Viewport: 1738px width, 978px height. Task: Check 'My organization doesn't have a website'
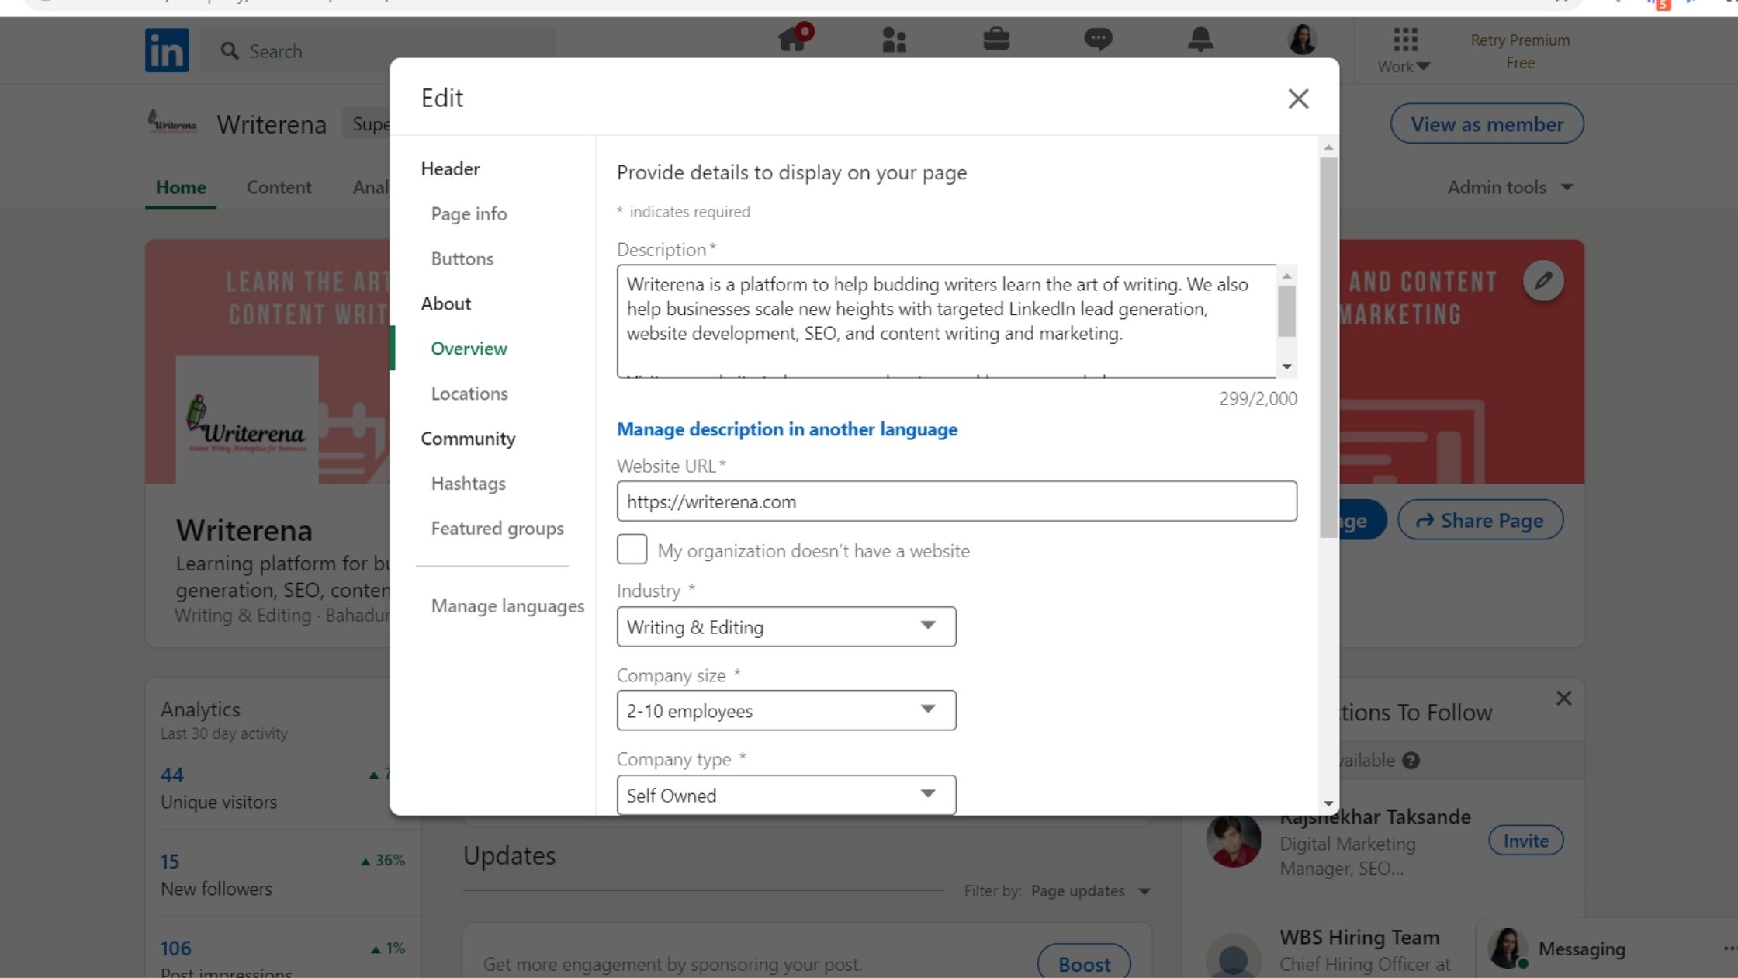point(632,550)
